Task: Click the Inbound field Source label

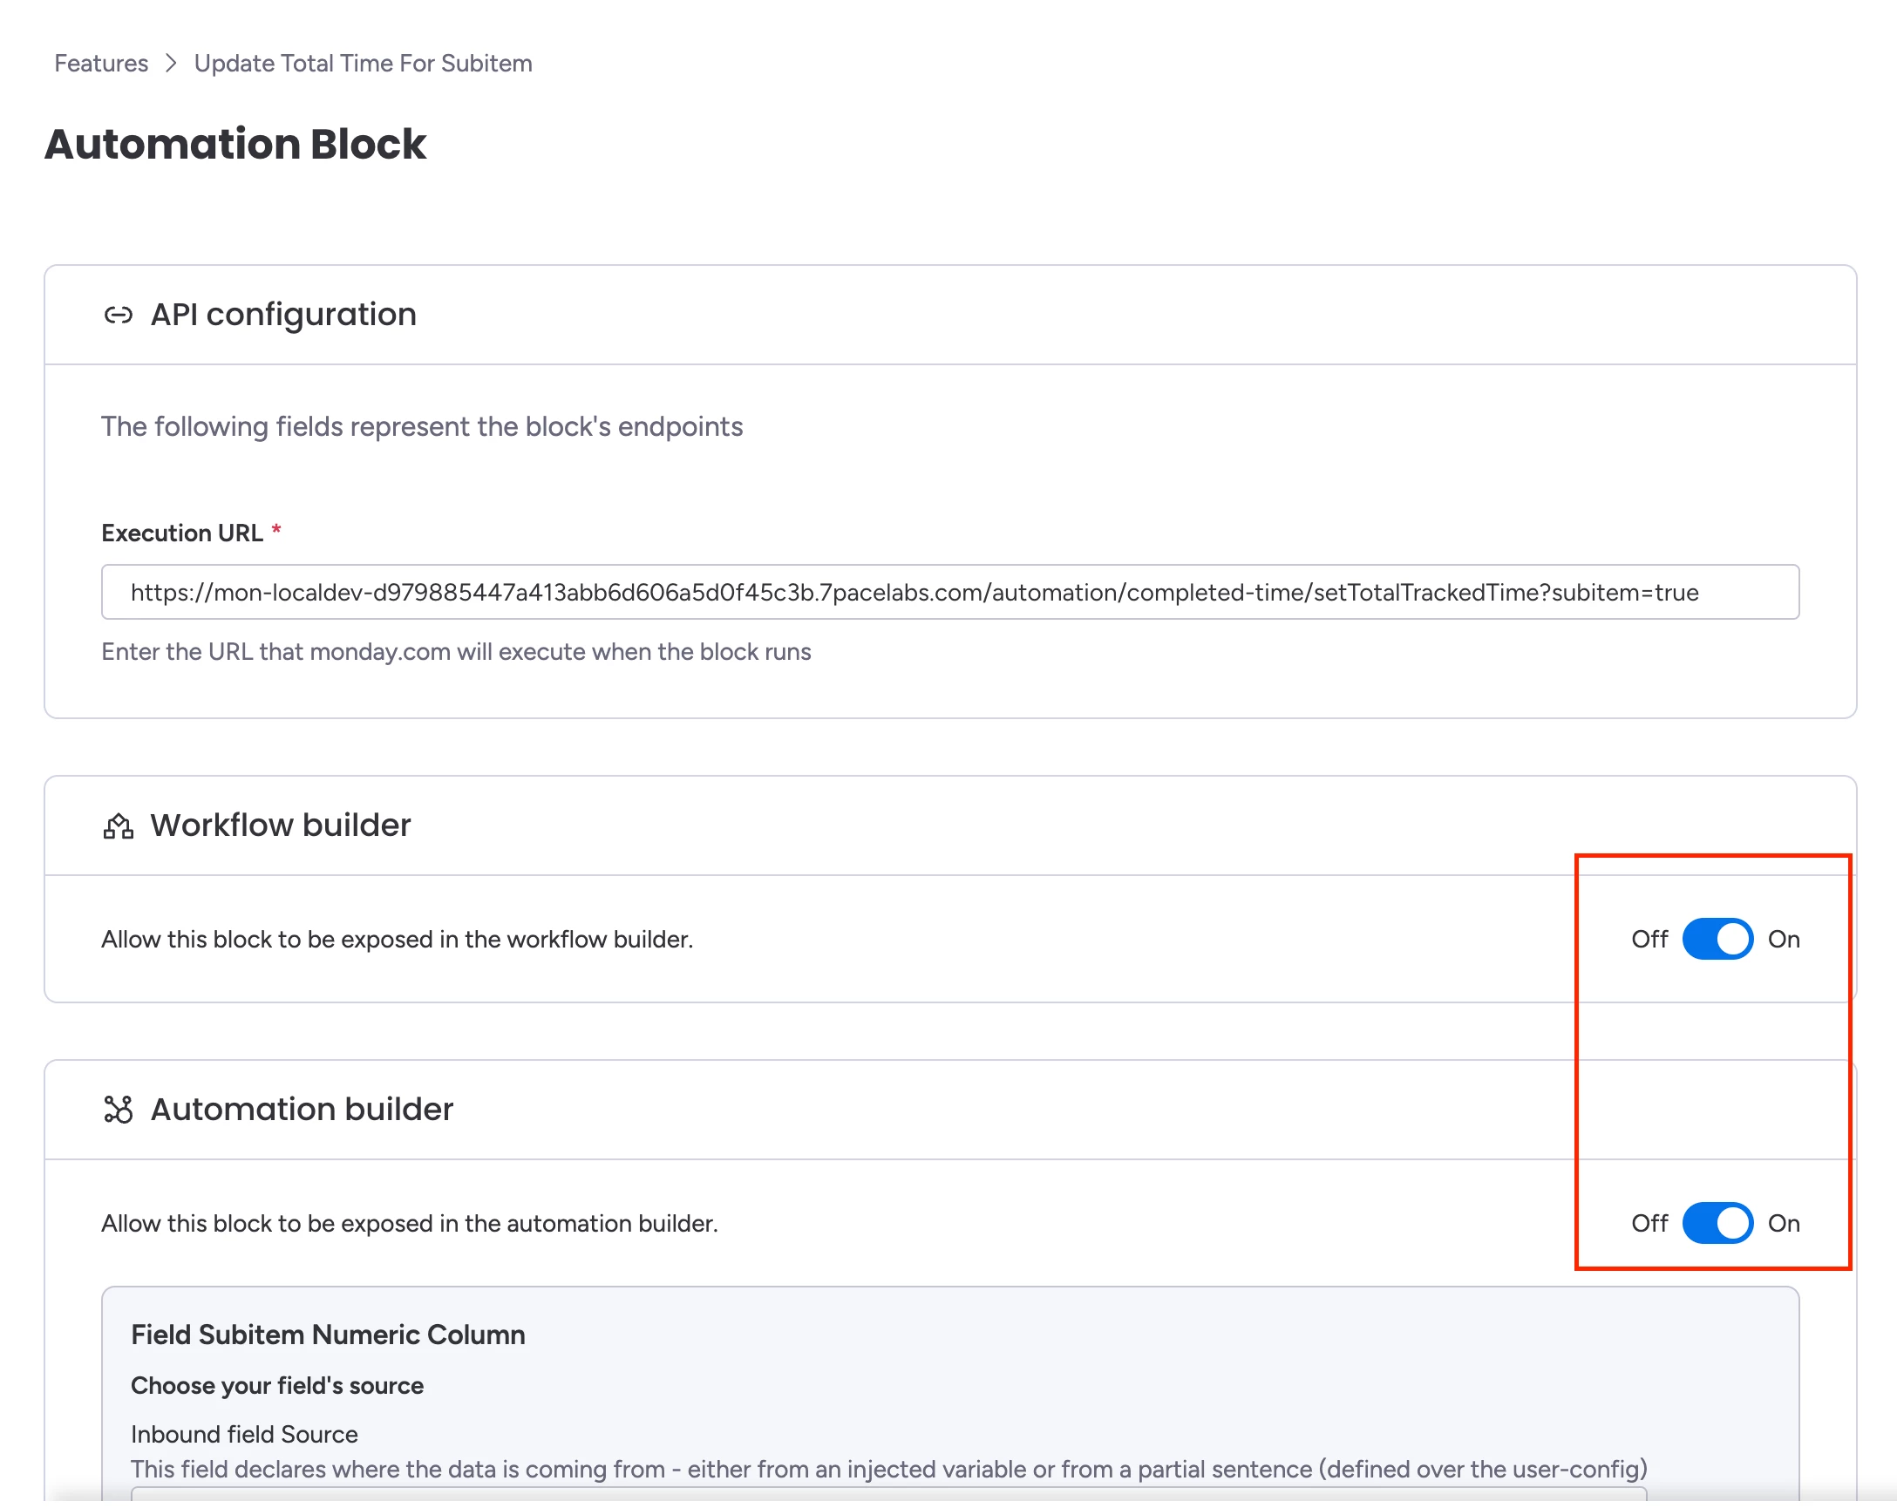Action: tap(245, 1434)
